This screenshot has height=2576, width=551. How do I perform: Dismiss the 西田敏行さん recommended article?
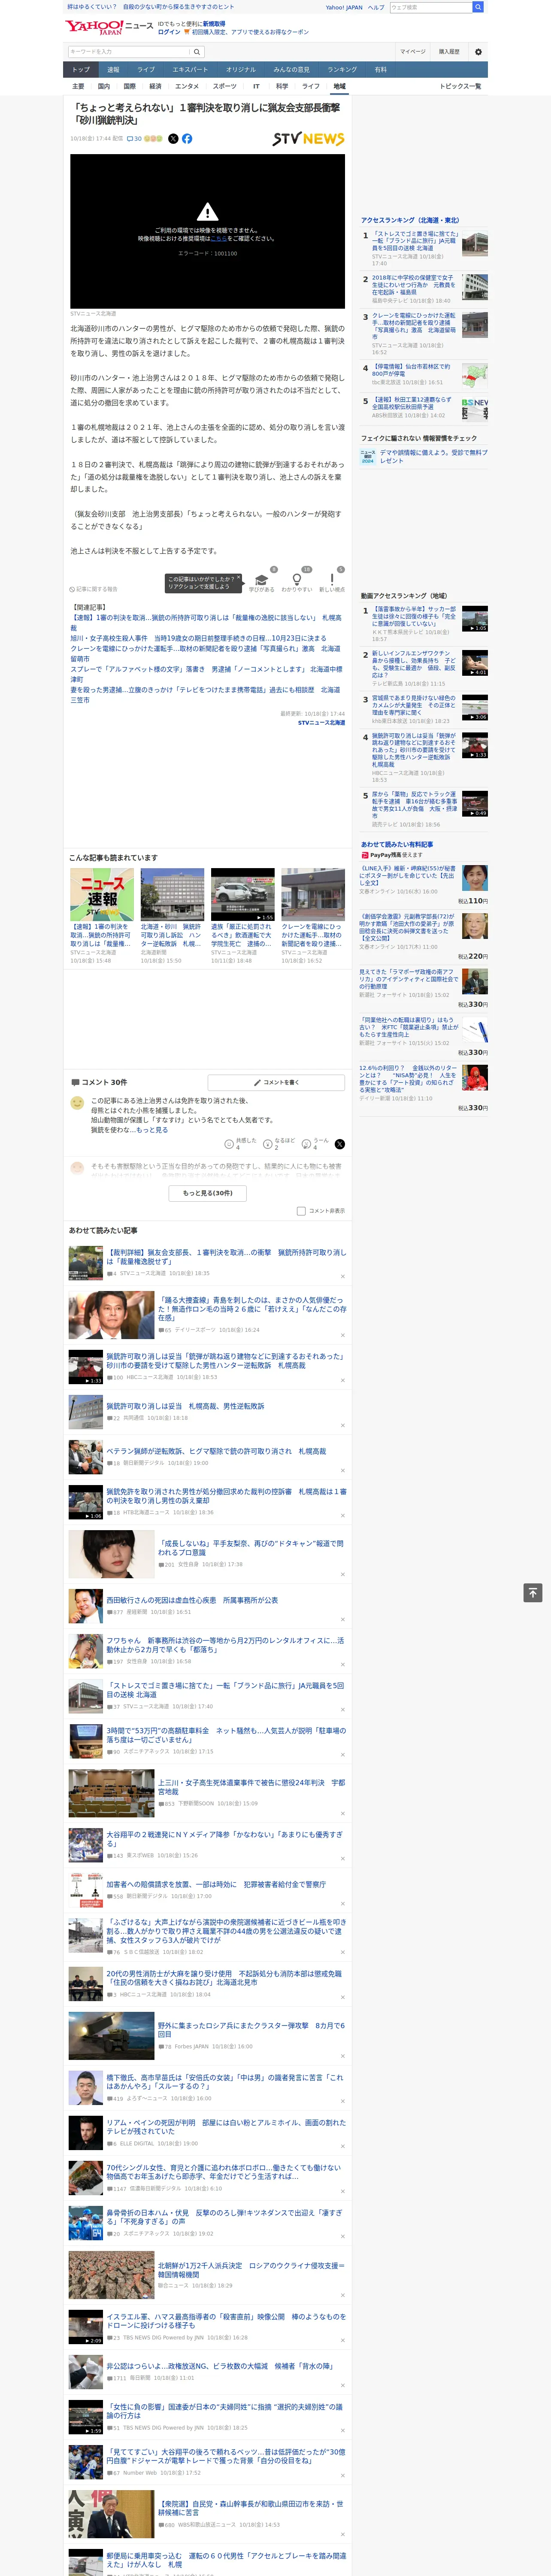click(343, 1619)
